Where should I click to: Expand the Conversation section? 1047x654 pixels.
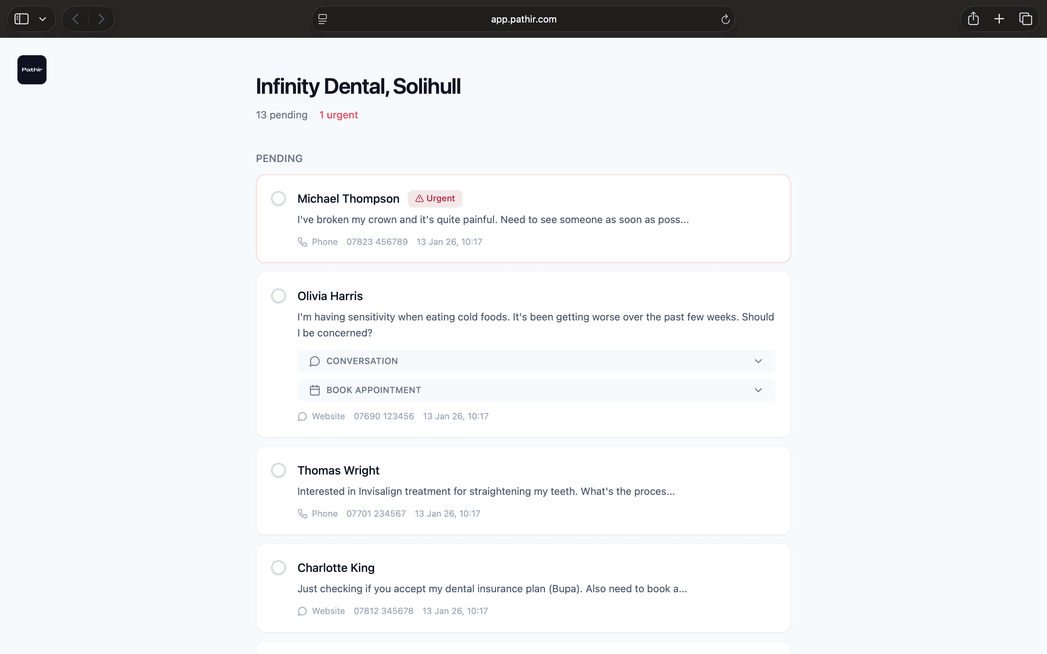coord(536,361)
